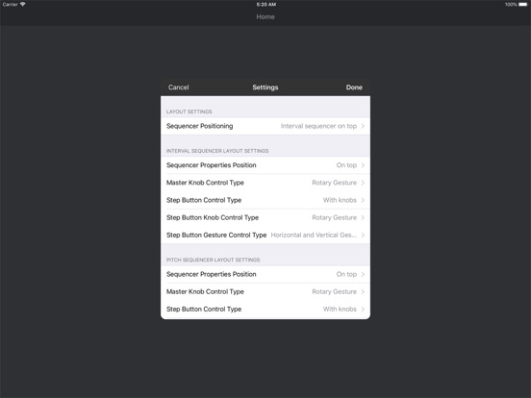Expand the Sequencer Positioning chevron
The height and width of the screenshot is (398, 531).
363,126
